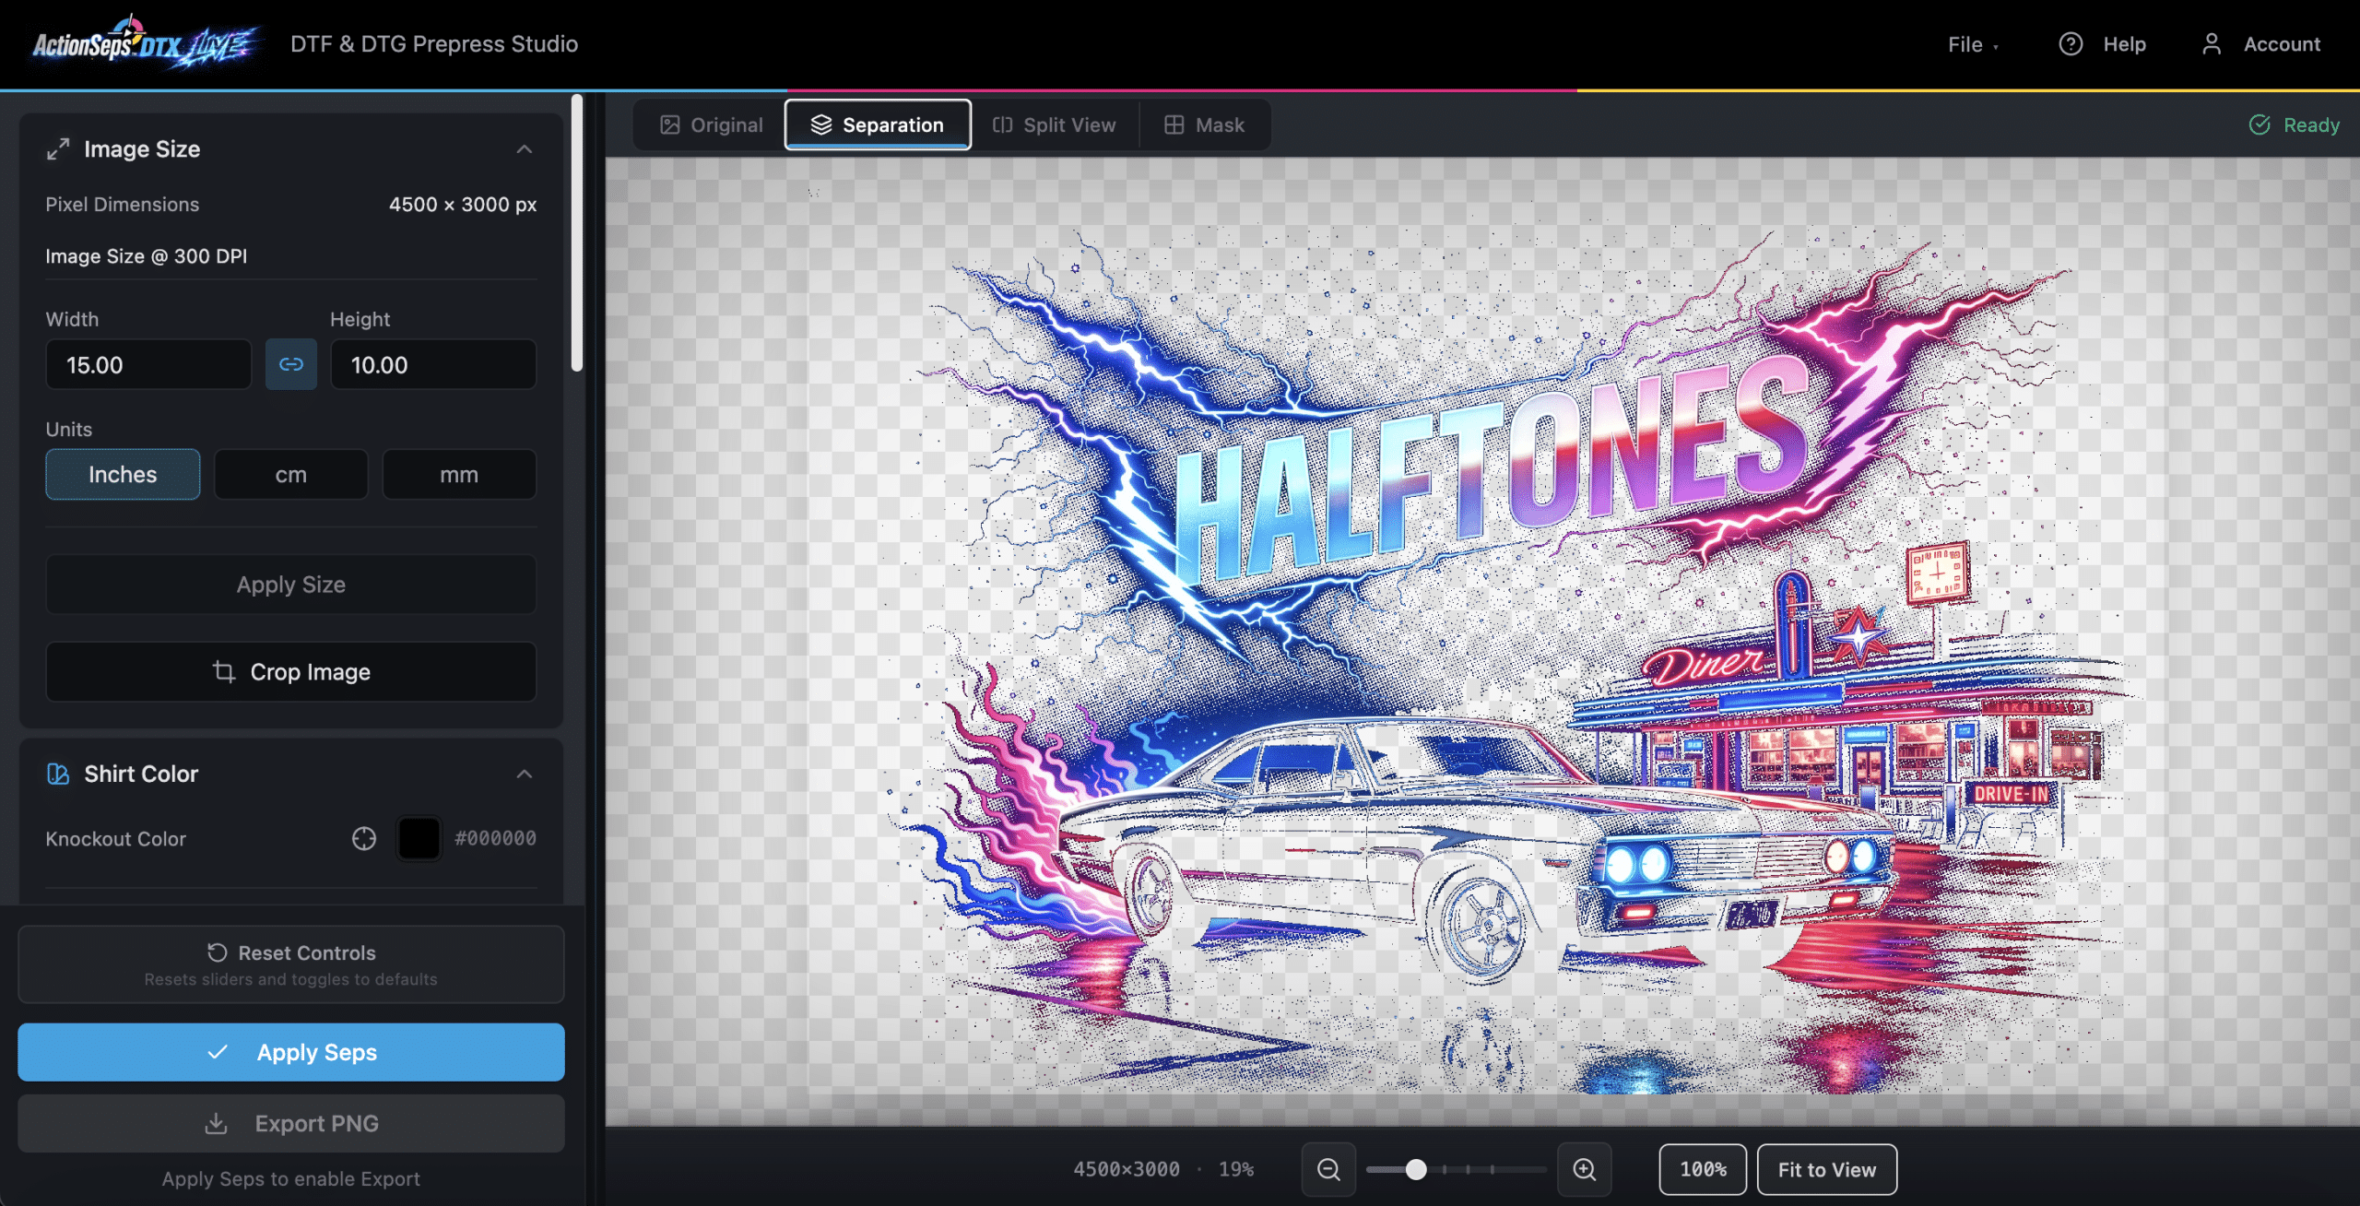Click the knockout color eyedropper target icon

tap(364, 838)
